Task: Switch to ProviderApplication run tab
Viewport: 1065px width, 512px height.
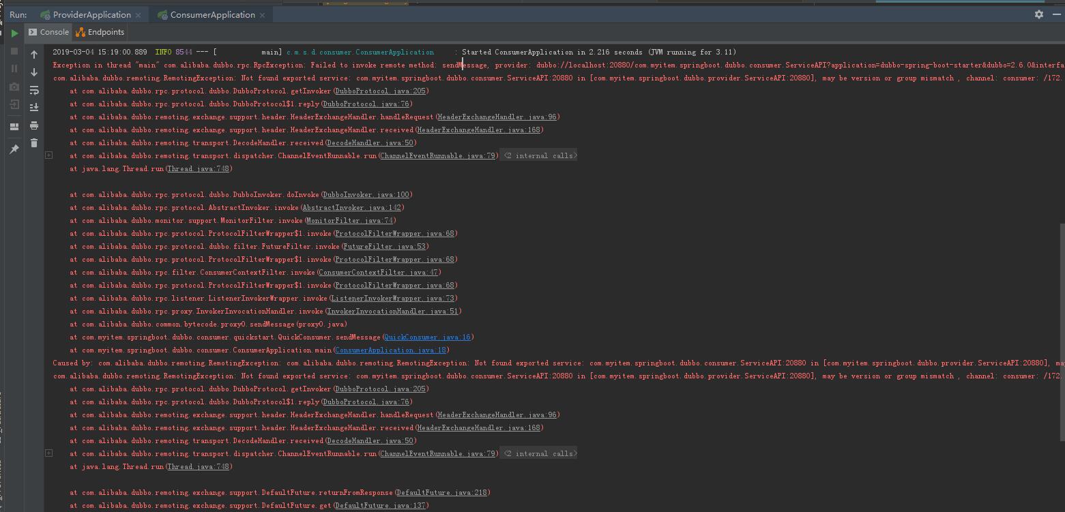Action: click(91, 14)
